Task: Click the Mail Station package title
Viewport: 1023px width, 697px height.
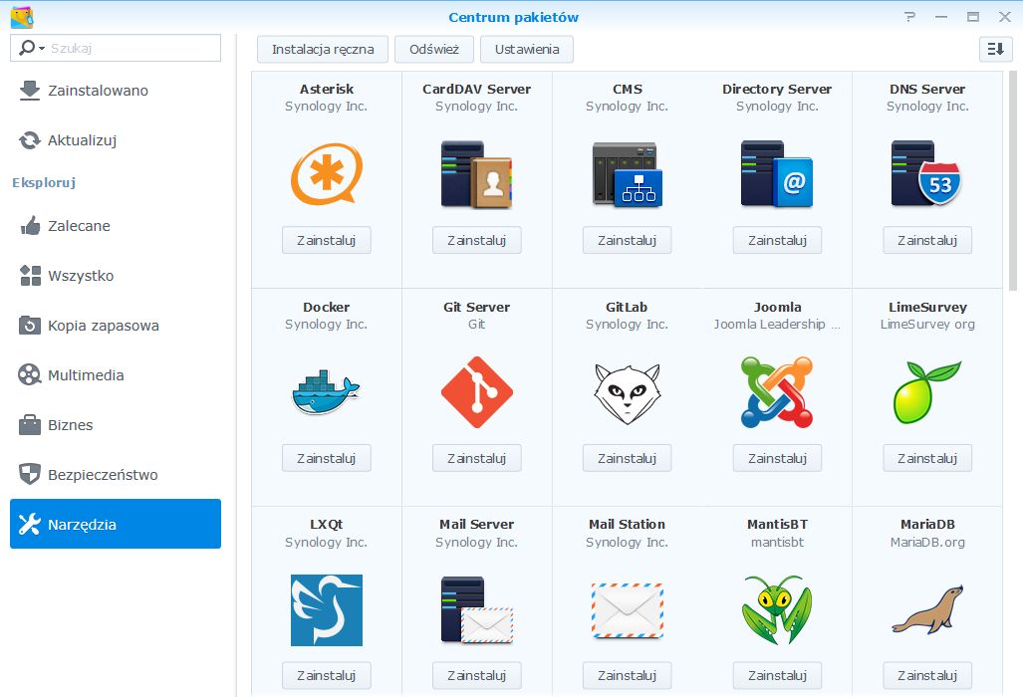Action: (x=627, y=524)
